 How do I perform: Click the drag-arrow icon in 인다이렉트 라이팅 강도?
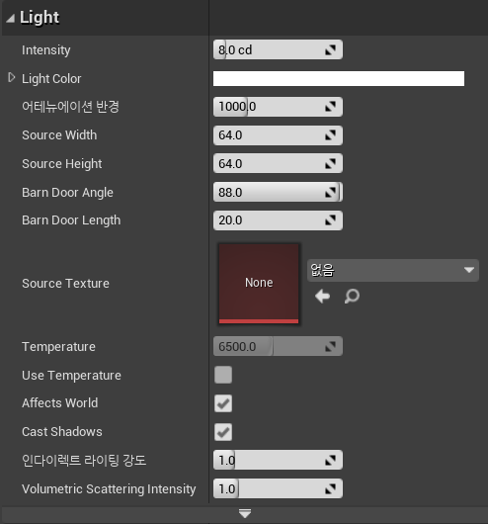pos(330,460)
